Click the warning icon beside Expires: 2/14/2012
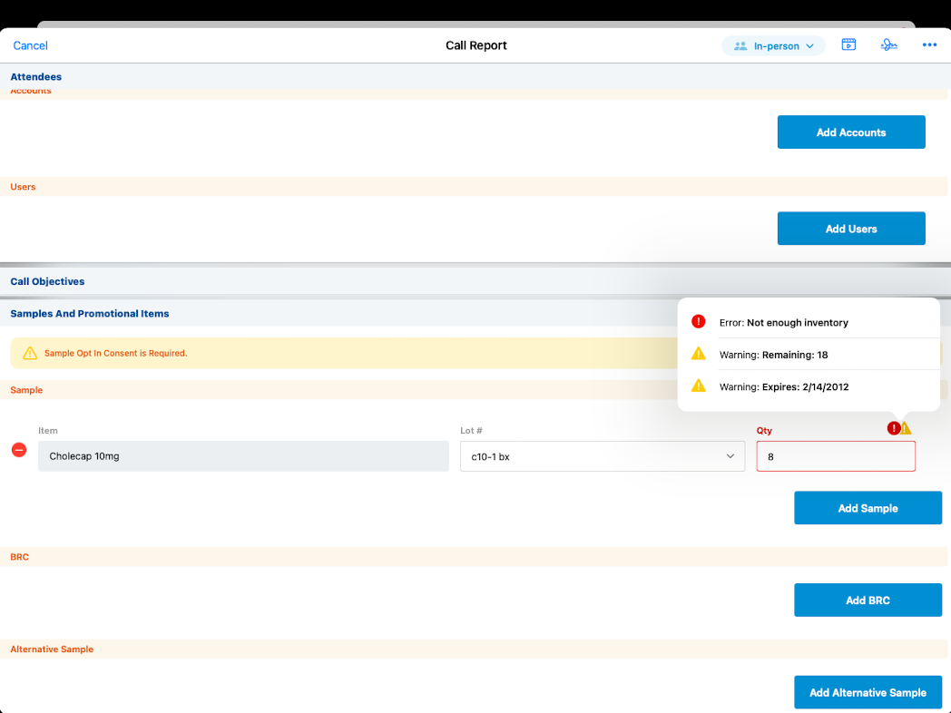The height and width of the screenshot is (713, 951). [x=698, y=386]
